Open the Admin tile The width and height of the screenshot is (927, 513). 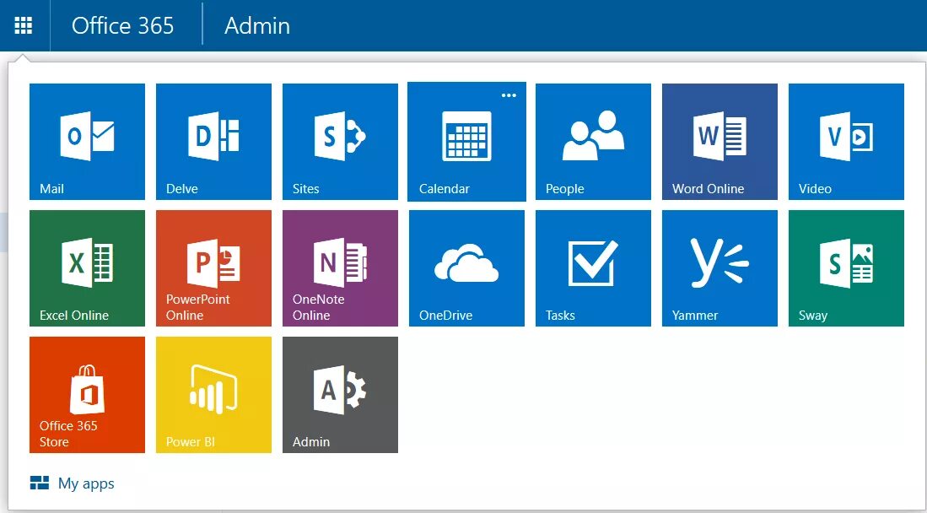(x=340, y=395)
